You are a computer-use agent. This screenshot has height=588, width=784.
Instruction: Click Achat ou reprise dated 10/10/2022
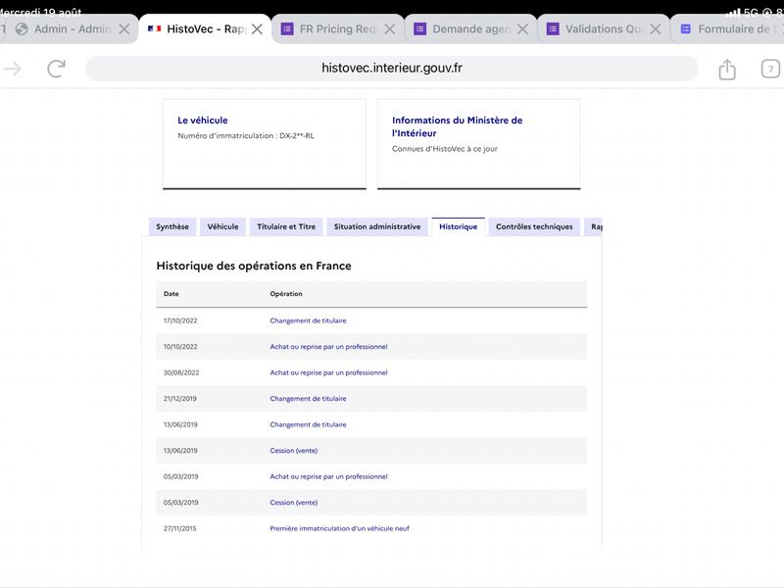click(x=328, y=347)
